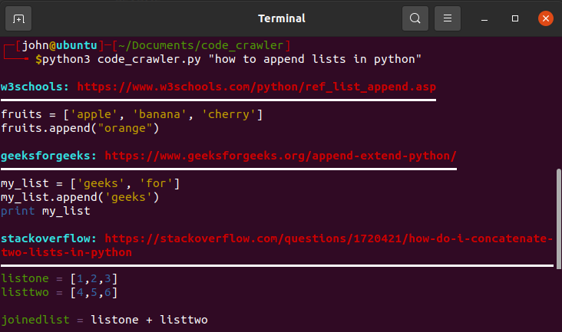
Task: Click the python3 code_crawler.py command line
Action: [228, 59]
